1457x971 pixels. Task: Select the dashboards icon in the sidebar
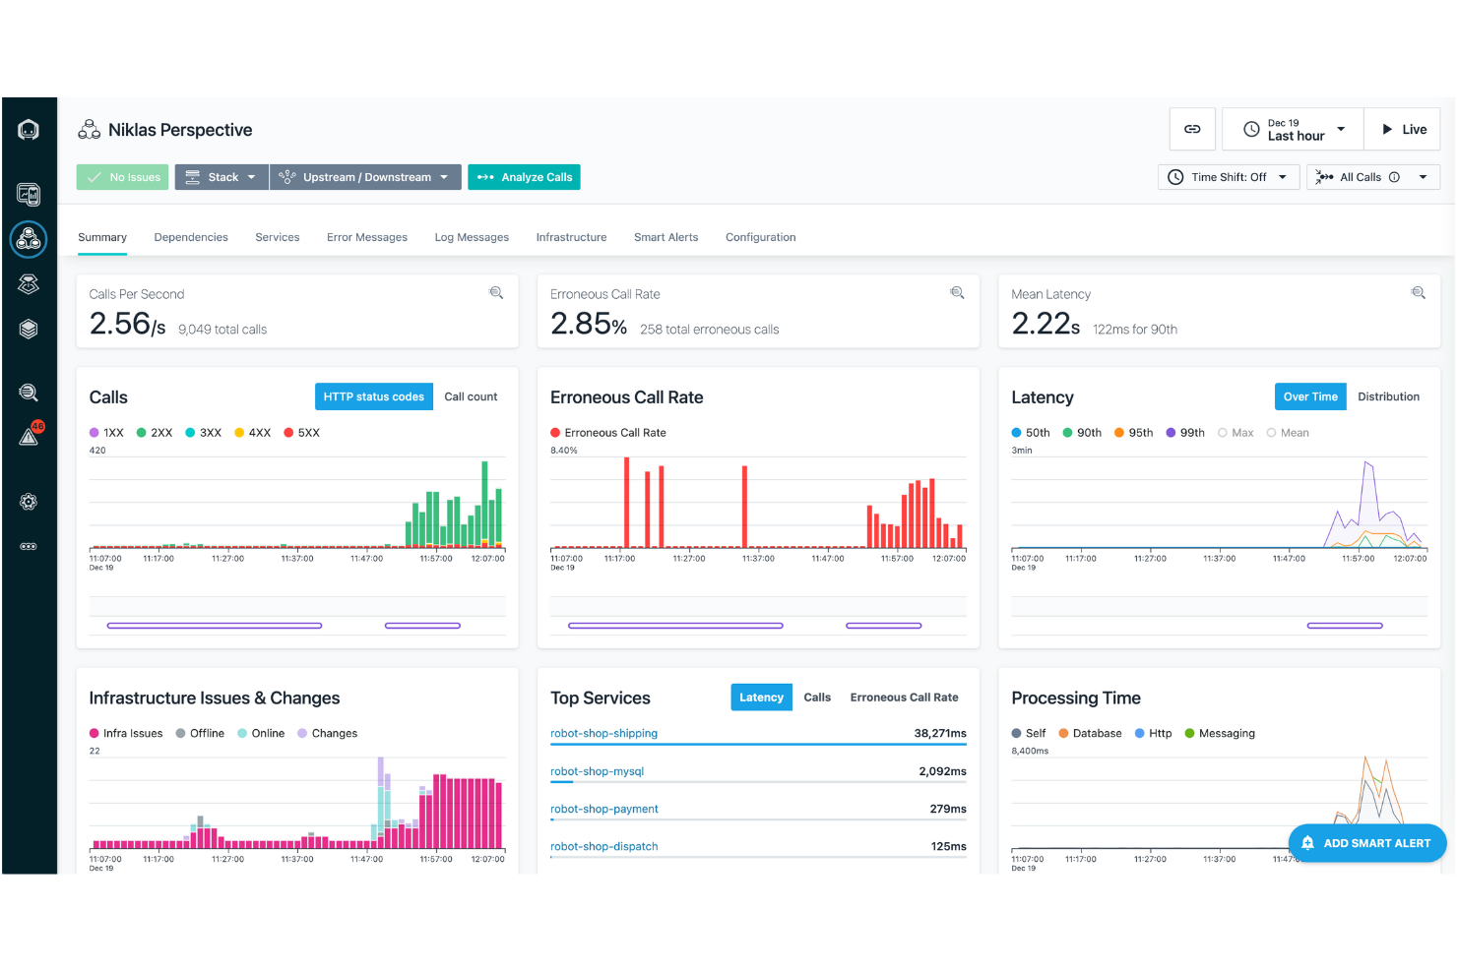tap(29, 195)
